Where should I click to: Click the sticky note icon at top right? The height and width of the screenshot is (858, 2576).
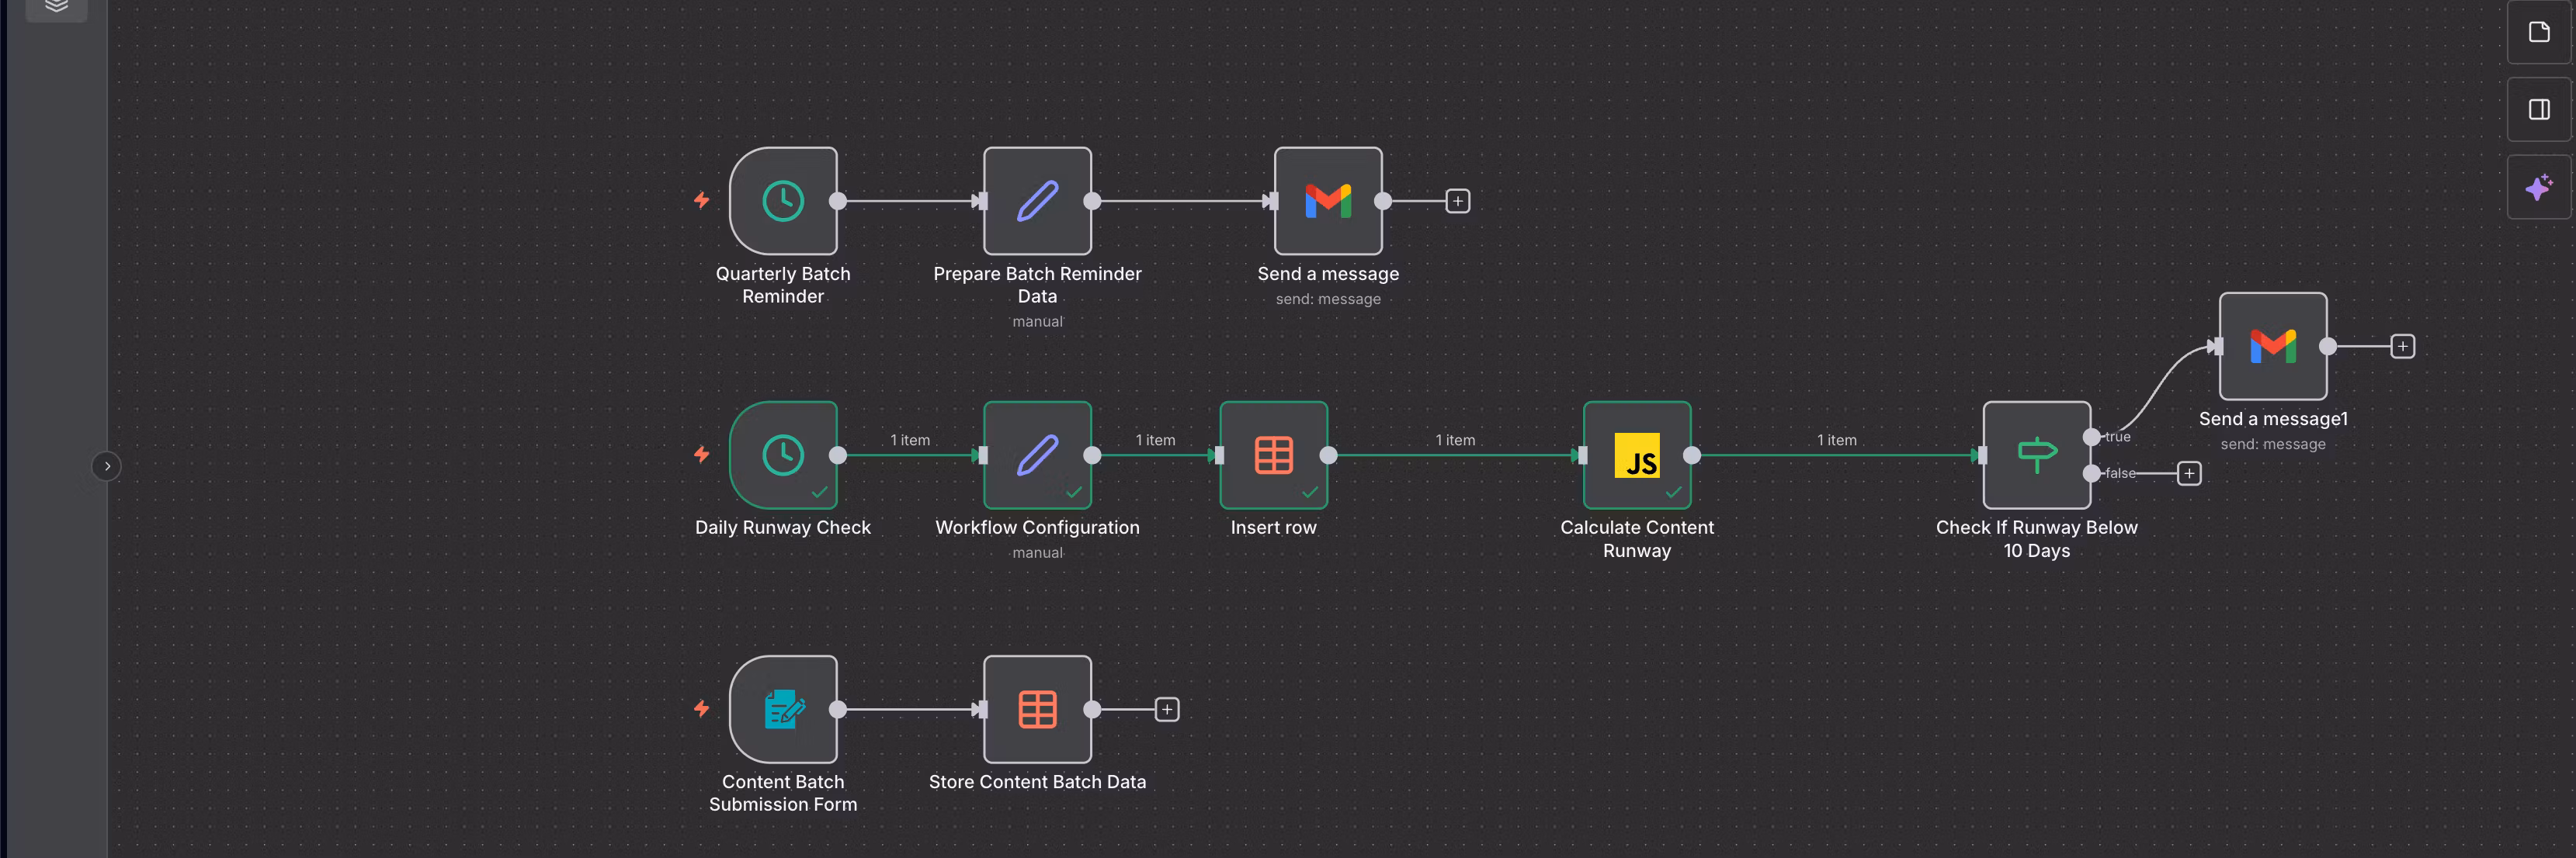coord(2538,32)
